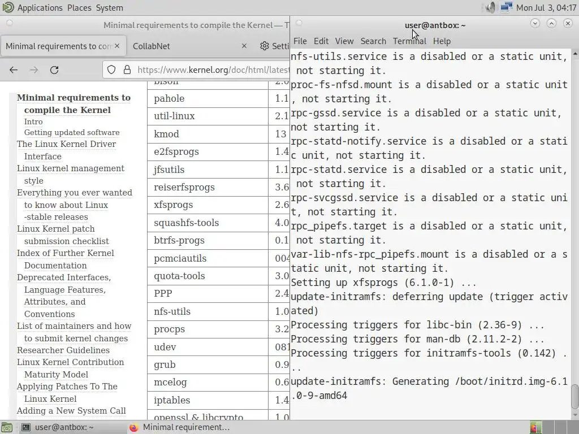Click the workspace switcher icon at bottom right

tap(536, 427)
